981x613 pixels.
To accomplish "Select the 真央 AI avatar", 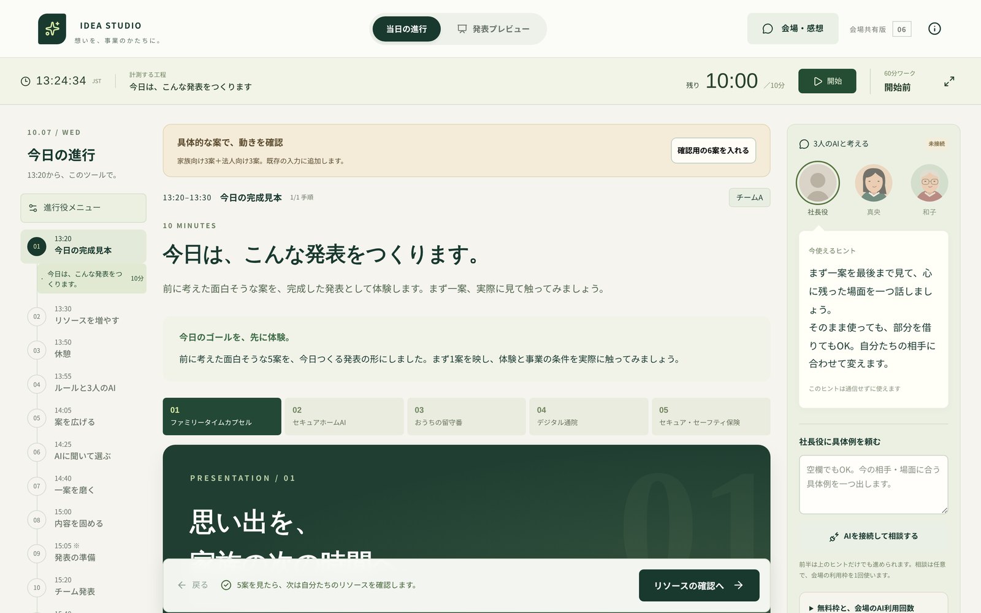I will coord(873,183).
